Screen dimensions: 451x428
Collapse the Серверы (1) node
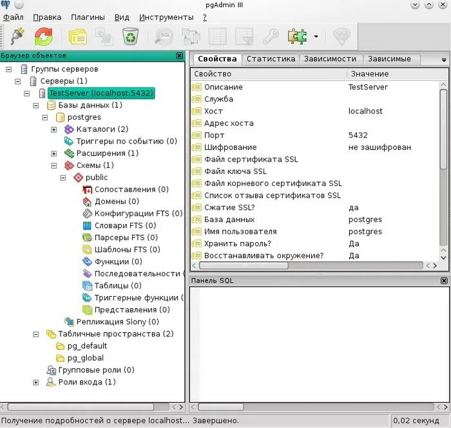(18, 81)
